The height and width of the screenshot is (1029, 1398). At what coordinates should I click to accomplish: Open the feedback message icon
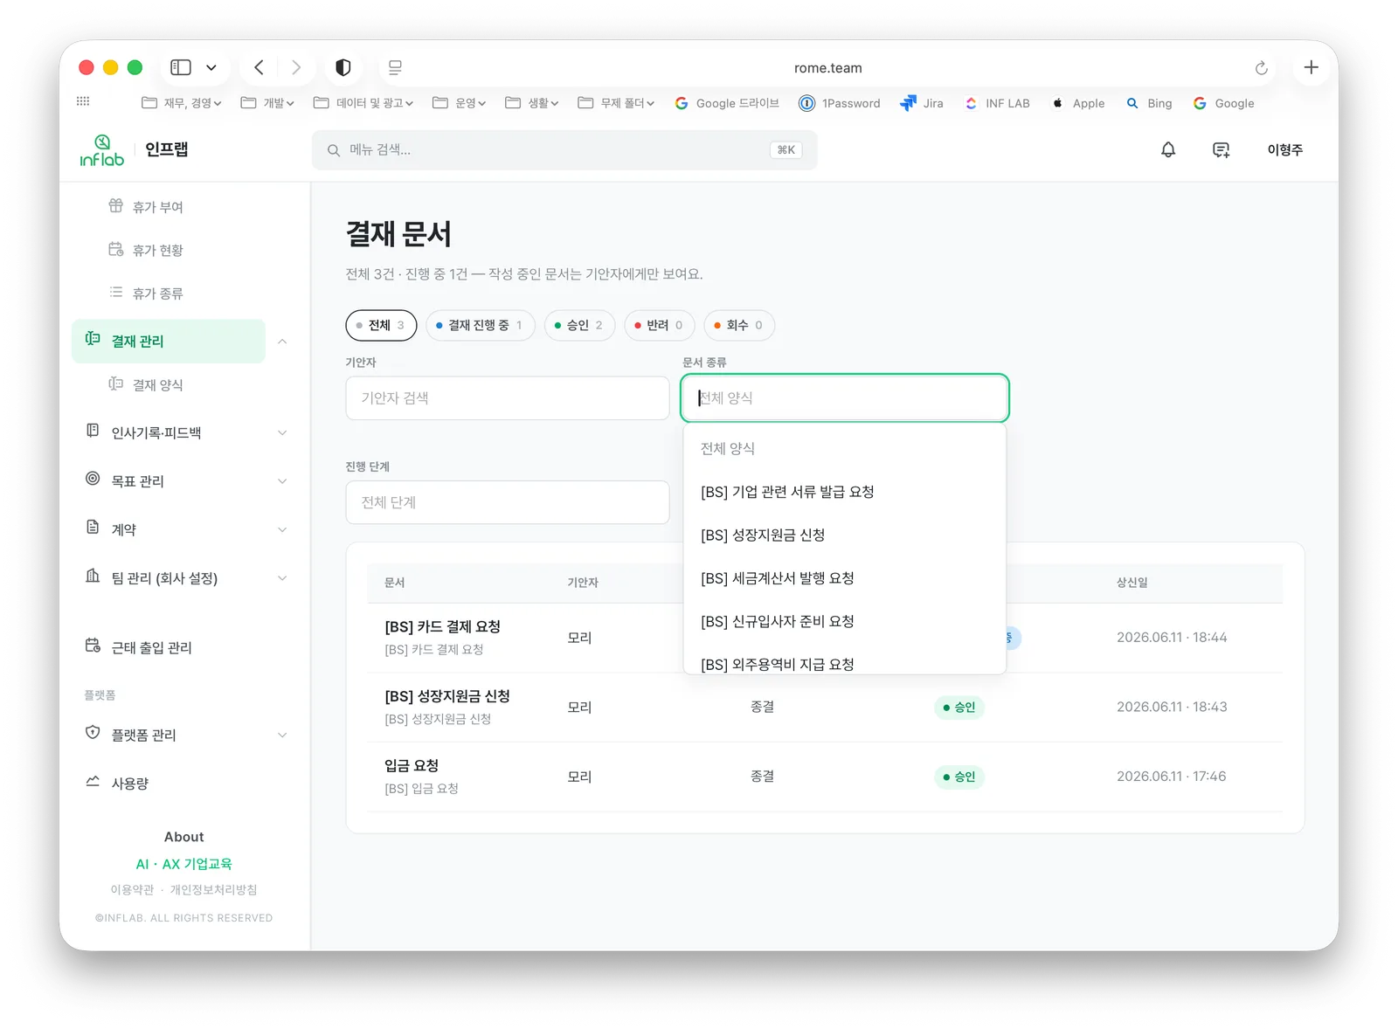click(1222, 150)
